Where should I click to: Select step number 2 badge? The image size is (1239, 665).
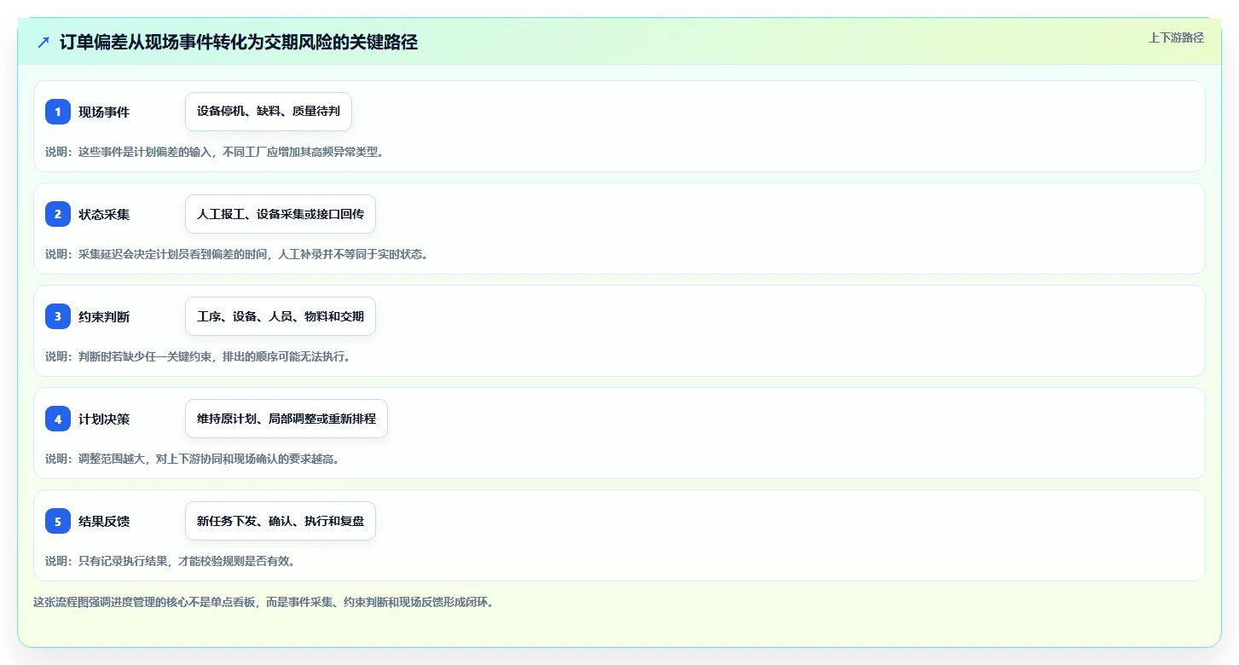click(x=58, y=214)
